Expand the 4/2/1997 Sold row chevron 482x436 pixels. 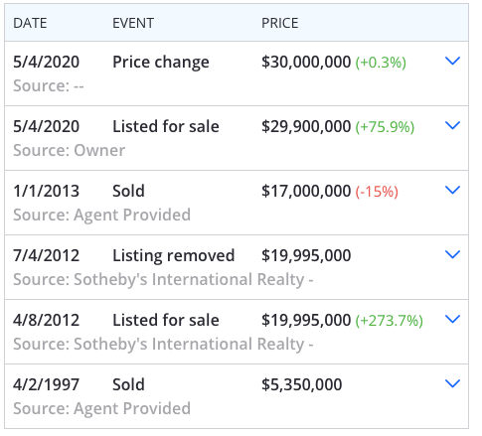452,383
